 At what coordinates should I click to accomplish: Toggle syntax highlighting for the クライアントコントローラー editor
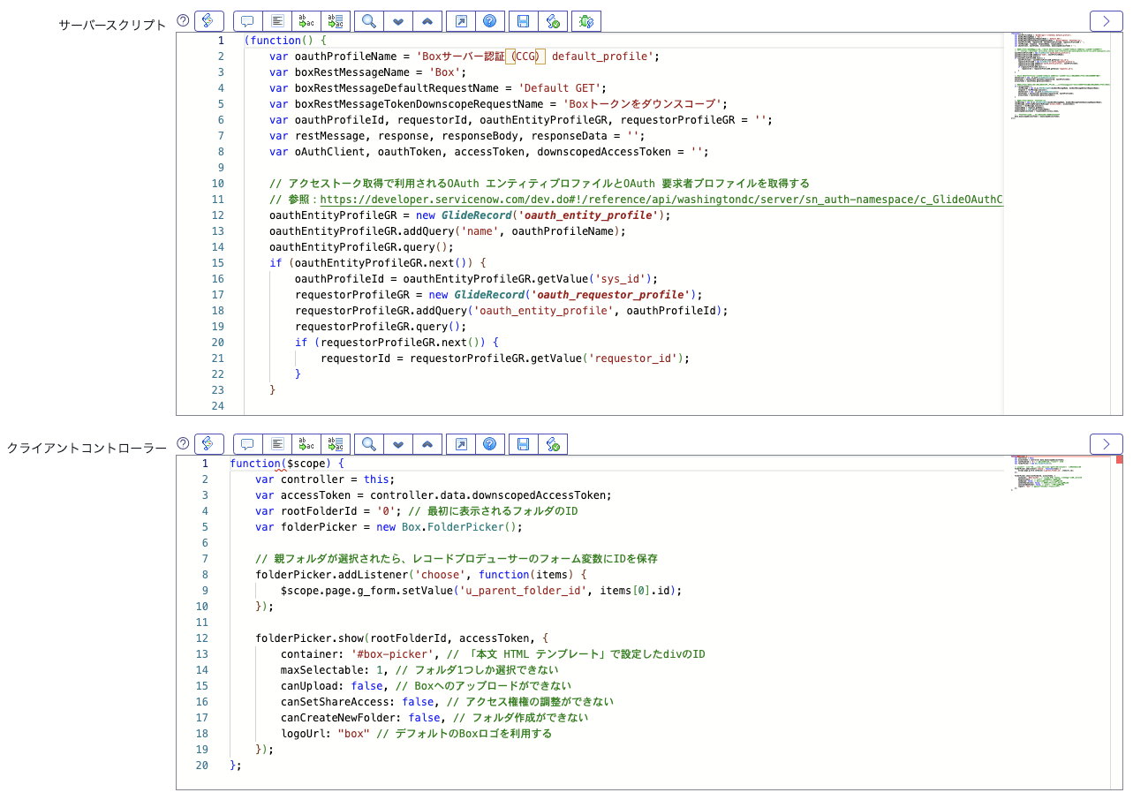(208, 443)
